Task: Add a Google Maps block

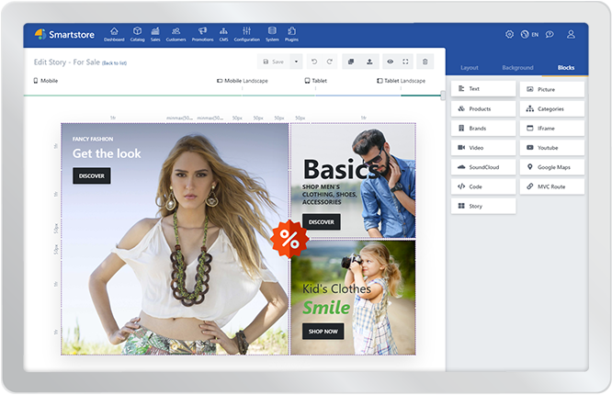Action: pos(552,167)
